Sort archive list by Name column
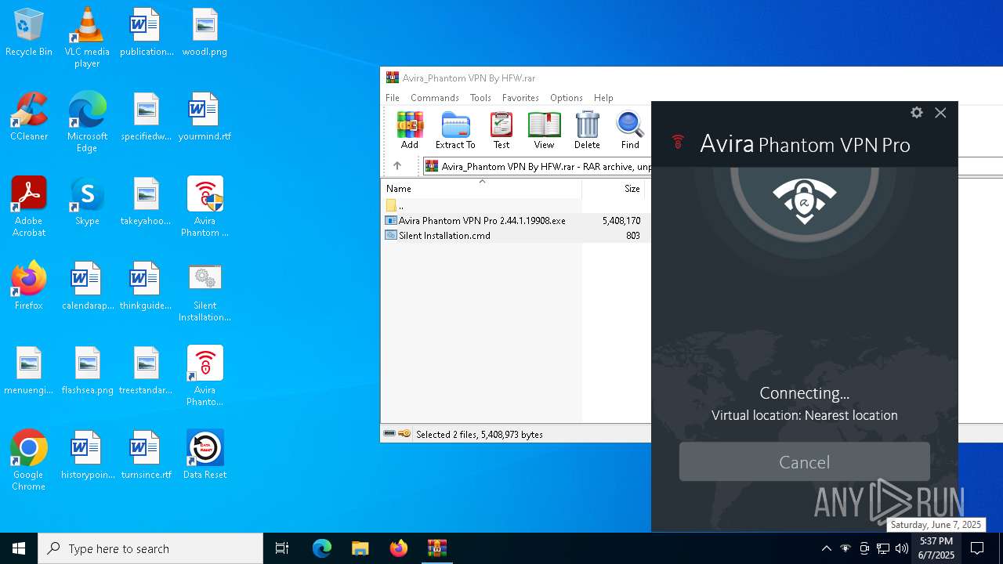Image resolution: width=1003 pixels, height=564 pixels. pyautogui.click(x=482, y=189)
